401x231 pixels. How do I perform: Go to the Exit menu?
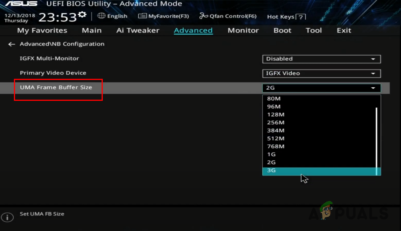click(x=343, y=30)
